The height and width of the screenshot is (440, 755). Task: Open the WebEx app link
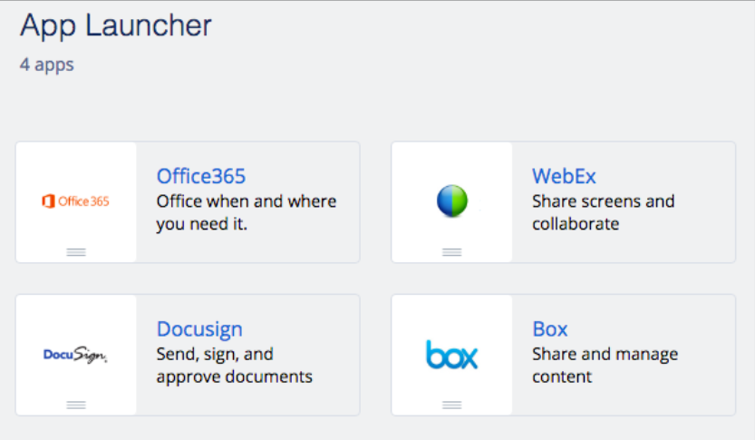click(564, 176)
